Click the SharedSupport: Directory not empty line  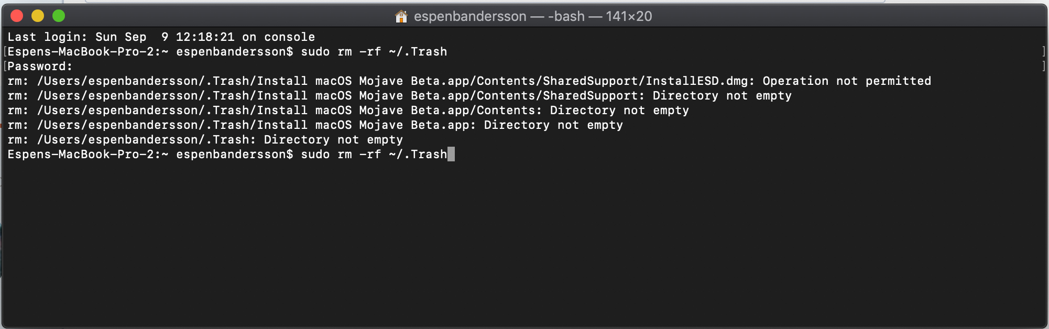click(x=399, y=95)
